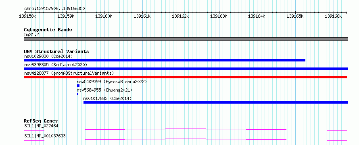359x145 pixels.
Task: Click the nsv1017883 (Coe2014) label
Action: 107,98
